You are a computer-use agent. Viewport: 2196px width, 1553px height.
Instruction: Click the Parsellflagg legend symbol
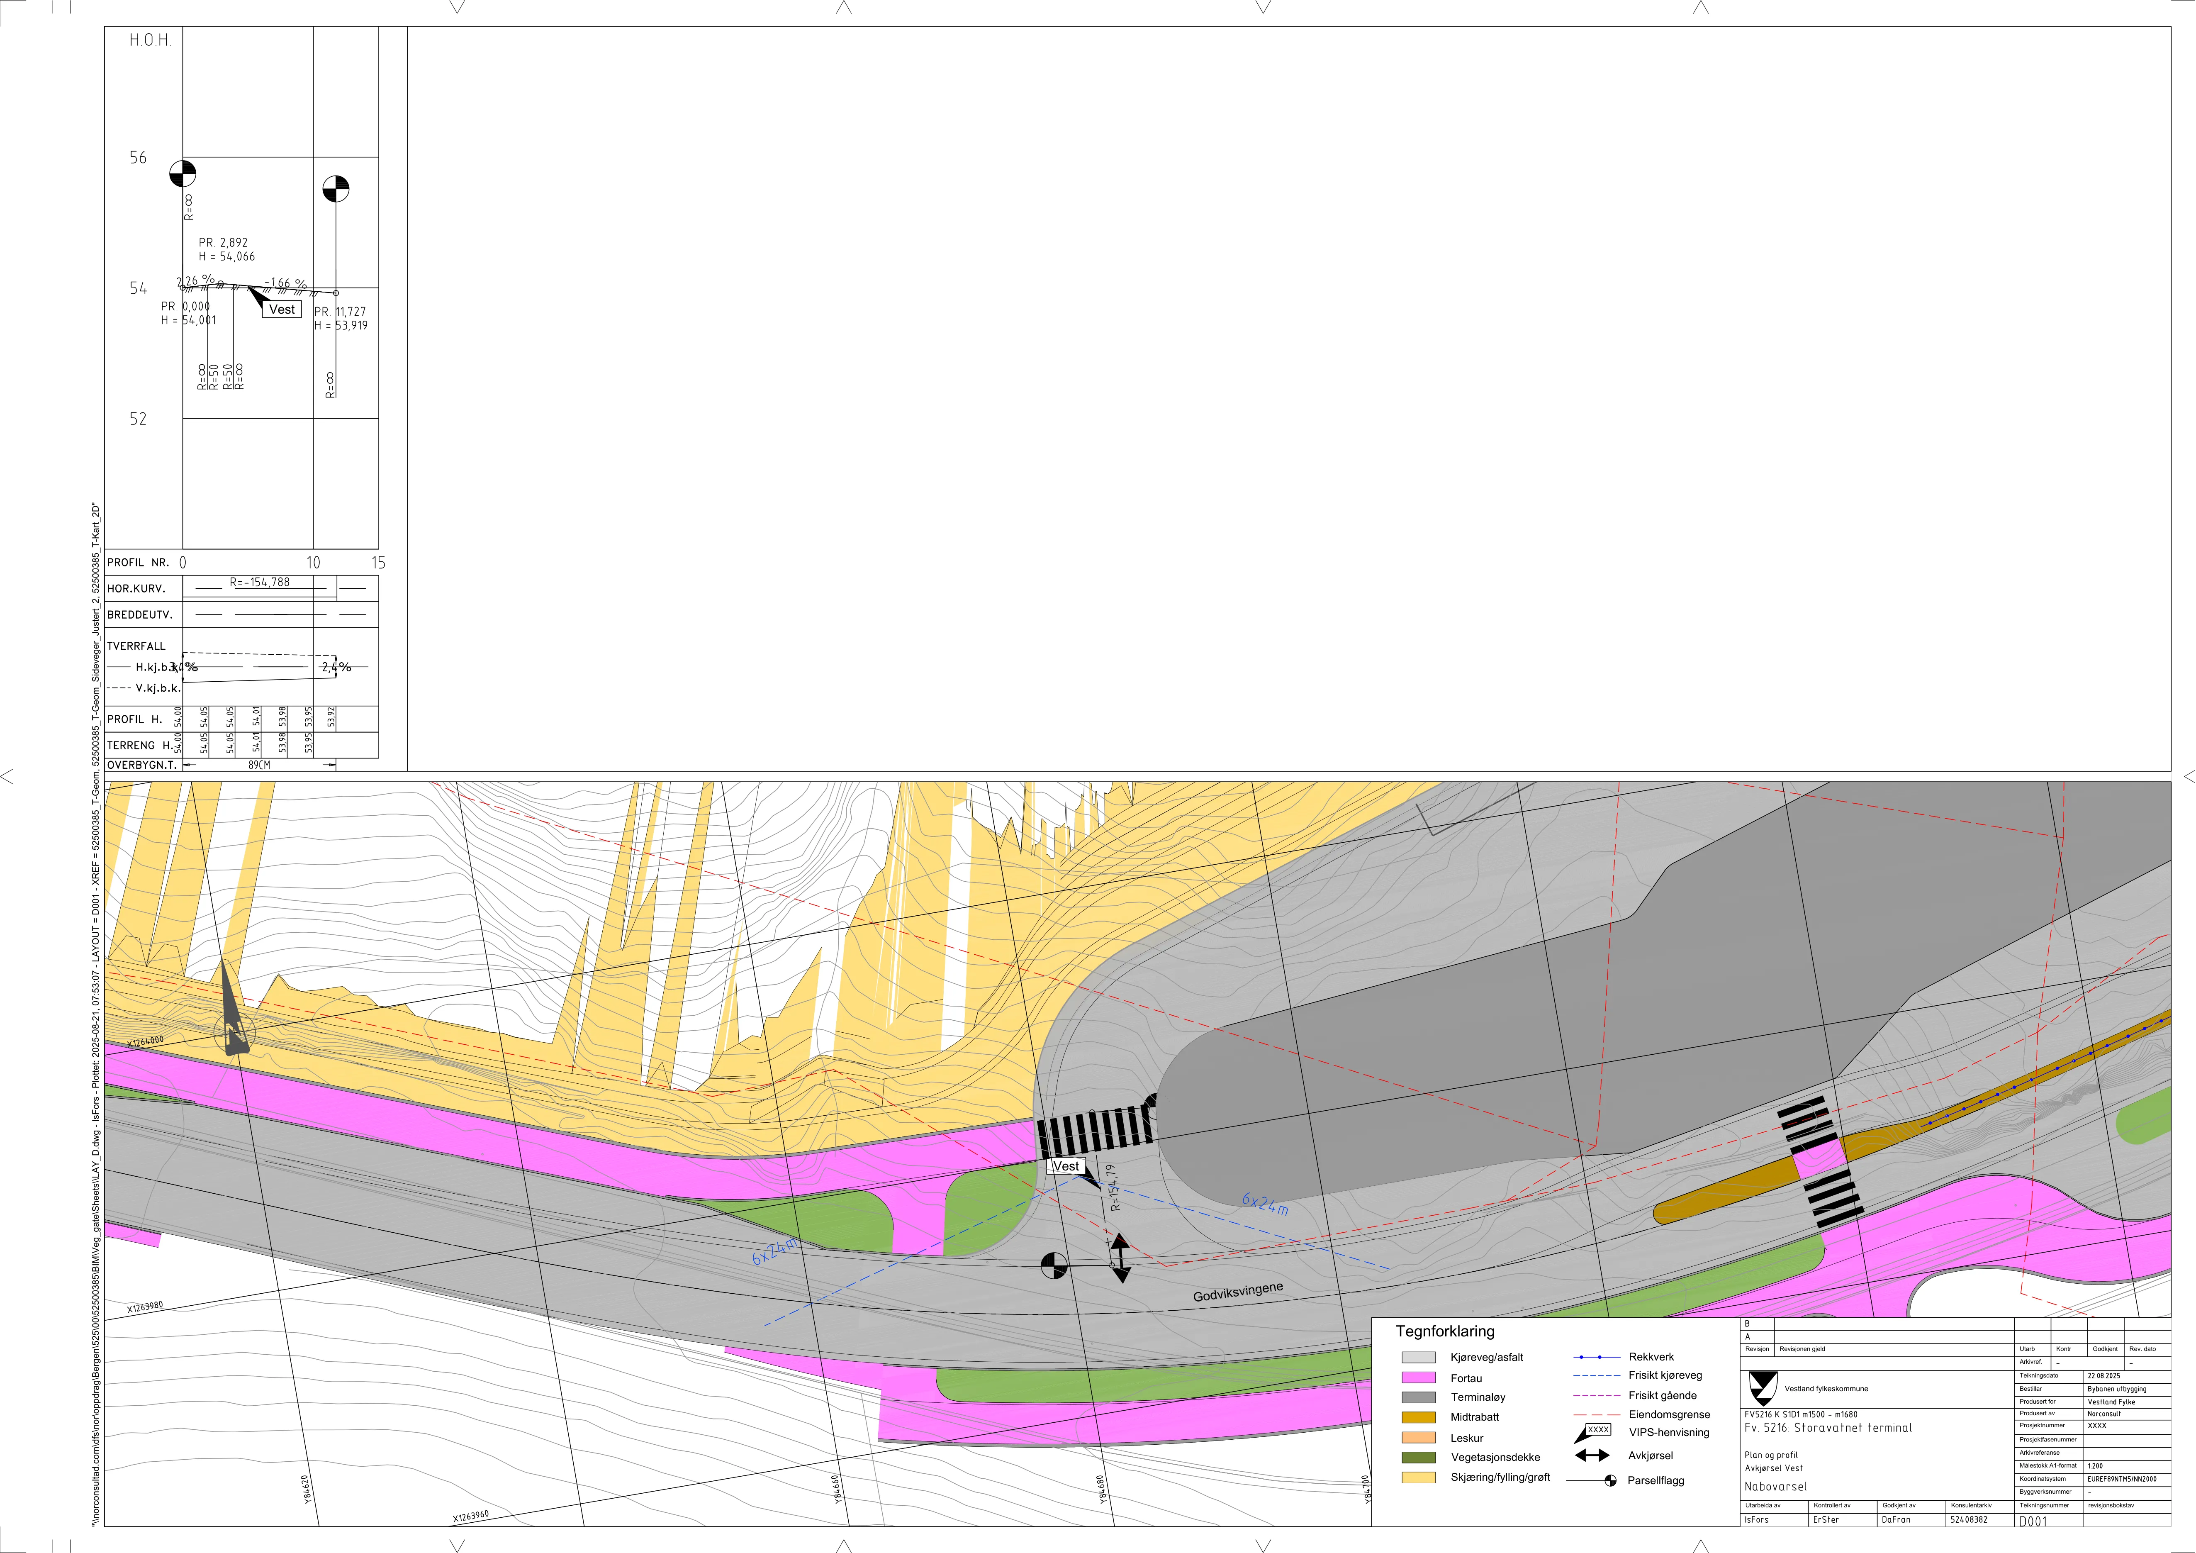coord(1592,1480)
